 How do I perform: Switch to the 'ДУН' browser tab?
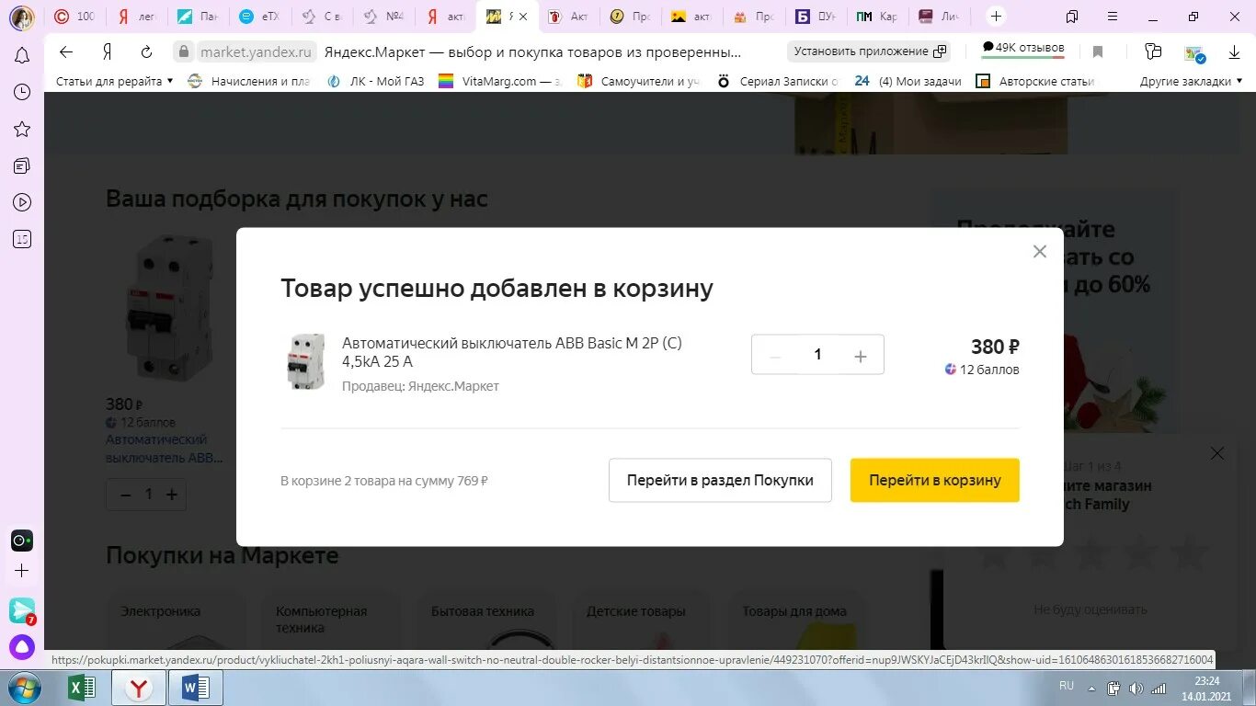[x=816, y=16]
